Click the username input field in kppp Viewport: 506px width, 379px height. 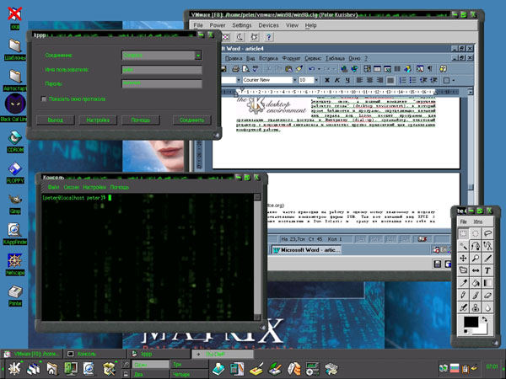pos(162,70)
